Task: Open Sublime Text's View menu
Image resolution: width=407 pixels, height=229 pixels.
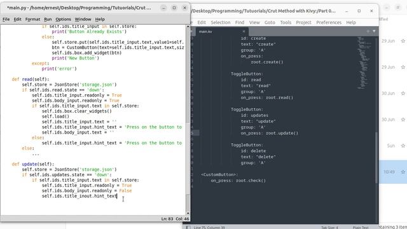Action: 254,23
